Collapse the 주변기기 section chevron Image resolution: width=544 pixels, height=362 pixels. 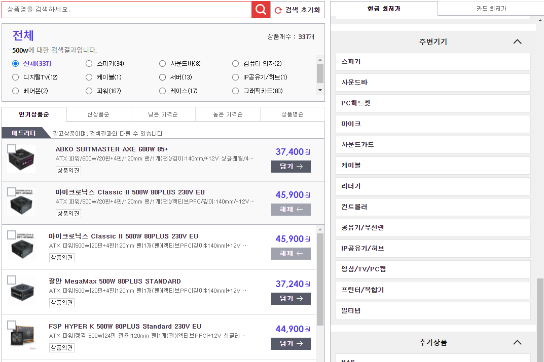(517, 42)
